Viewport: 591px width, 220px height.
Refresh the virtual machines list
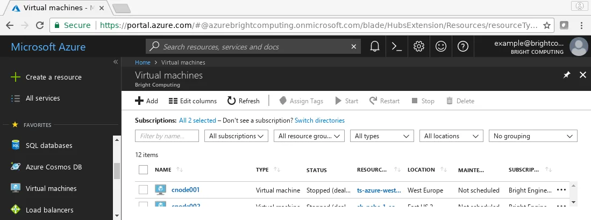click(x=244, y=101)
